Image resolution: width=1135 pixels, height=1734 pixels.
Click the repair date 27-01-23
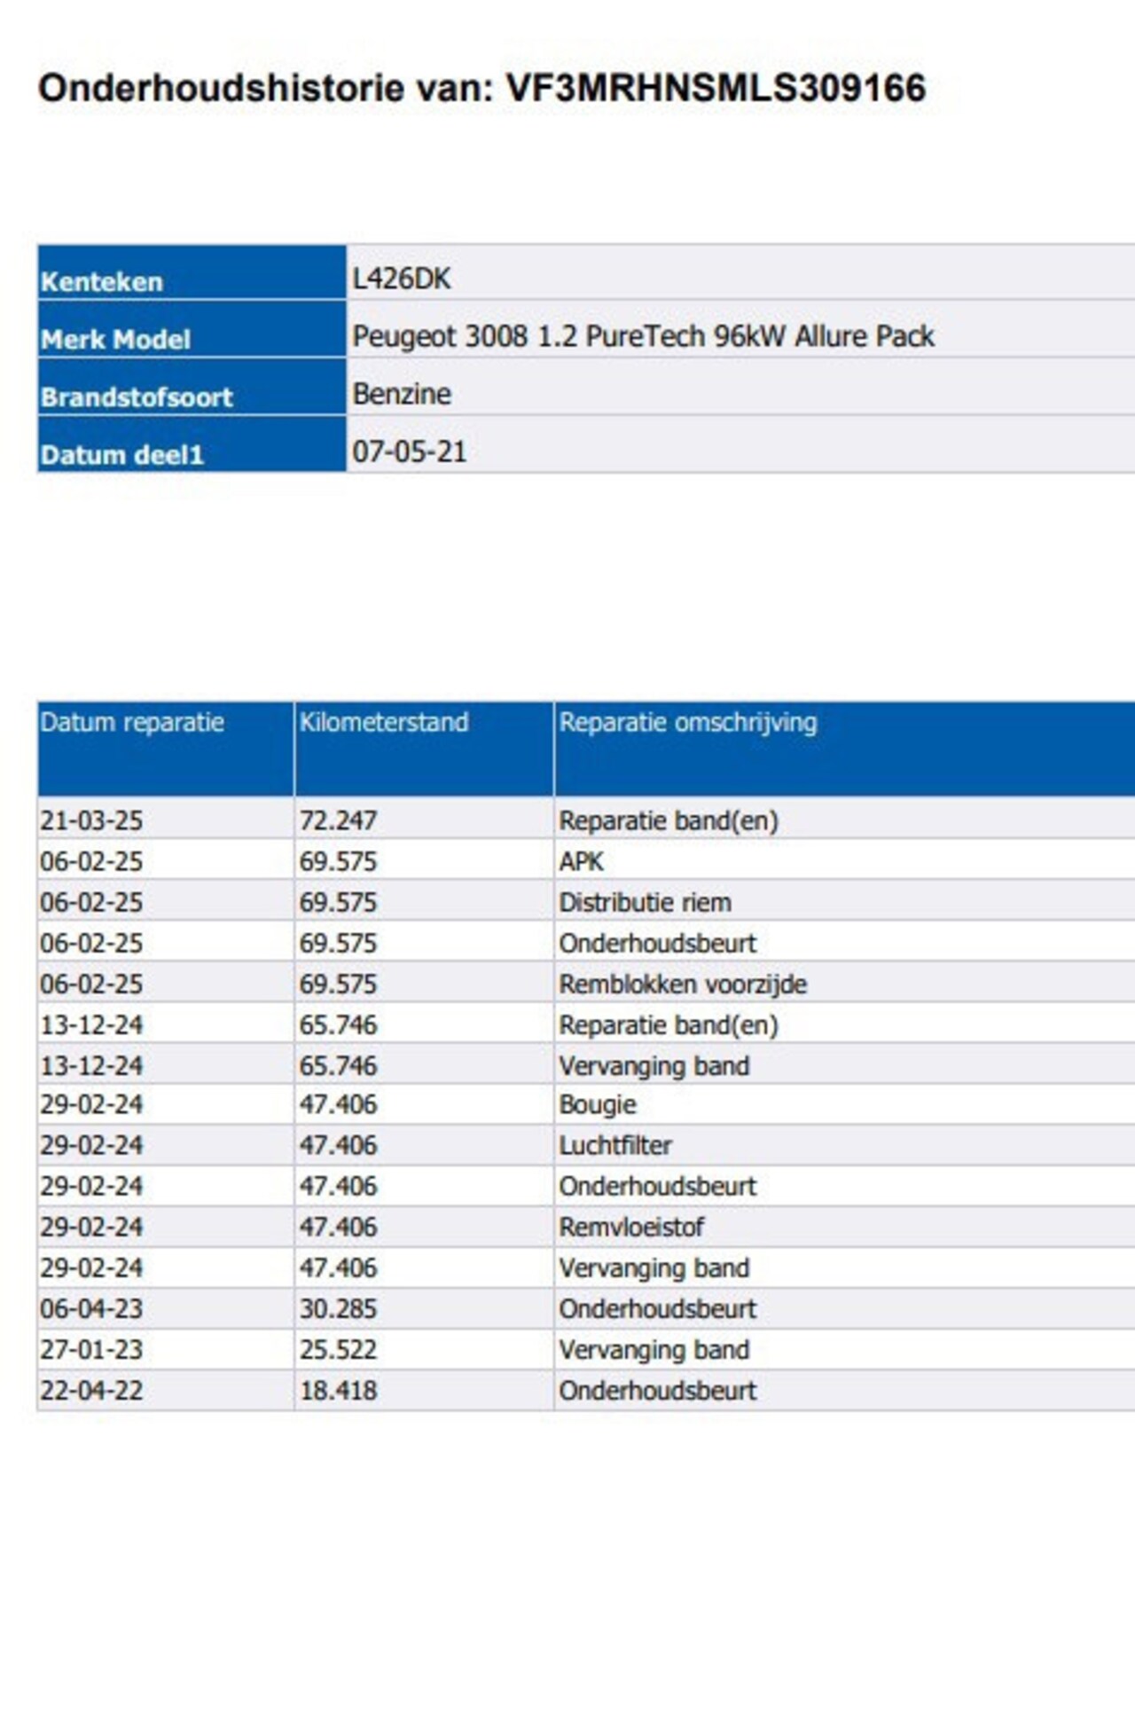91,1349
